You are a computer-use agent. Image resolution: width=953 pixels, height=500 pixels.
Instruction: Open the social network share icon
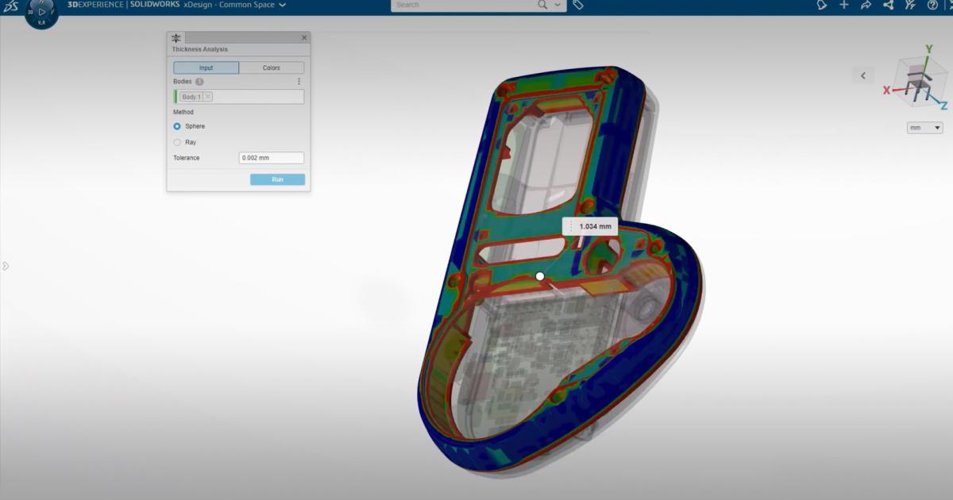889,5
